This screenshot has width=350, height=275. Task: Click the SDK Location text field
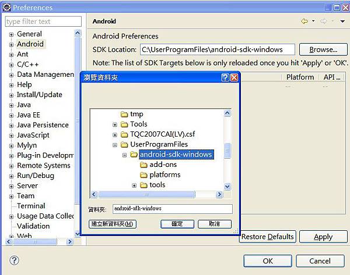click(218, 49)
